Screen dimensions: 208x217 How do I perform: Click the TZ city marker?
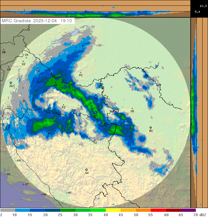click(95, 140)
